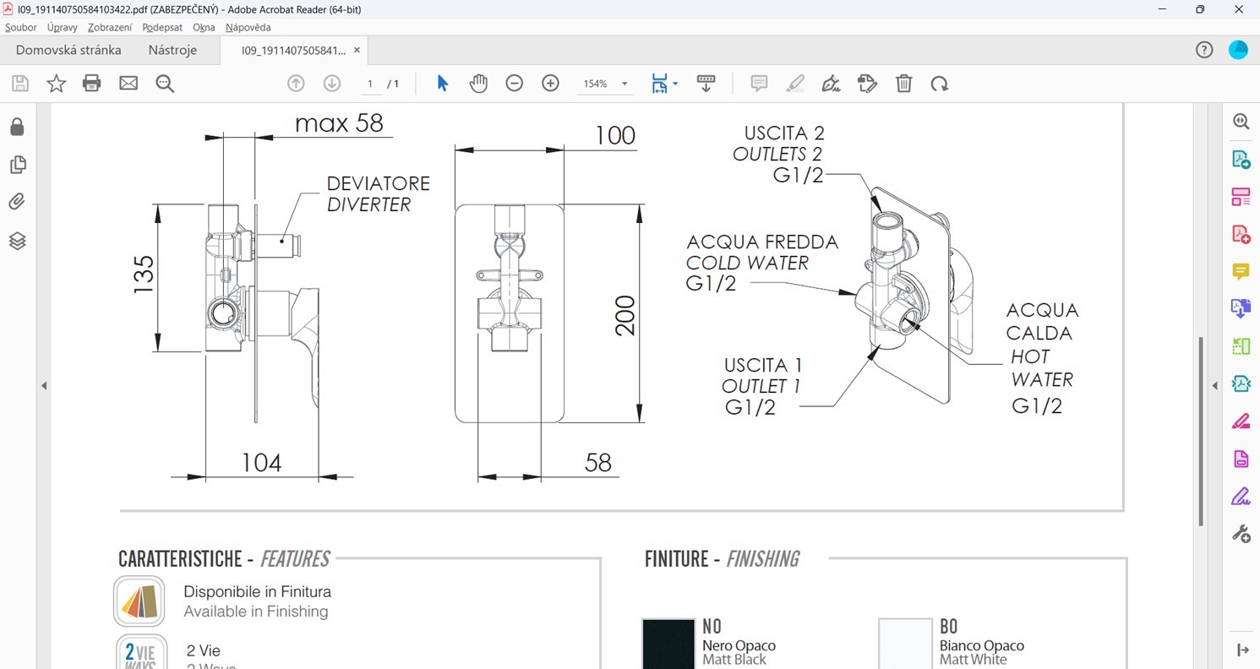Screen dimensions: 1260x669
Task: Switch to the Nástroje tab
Action: pos(172,50)
